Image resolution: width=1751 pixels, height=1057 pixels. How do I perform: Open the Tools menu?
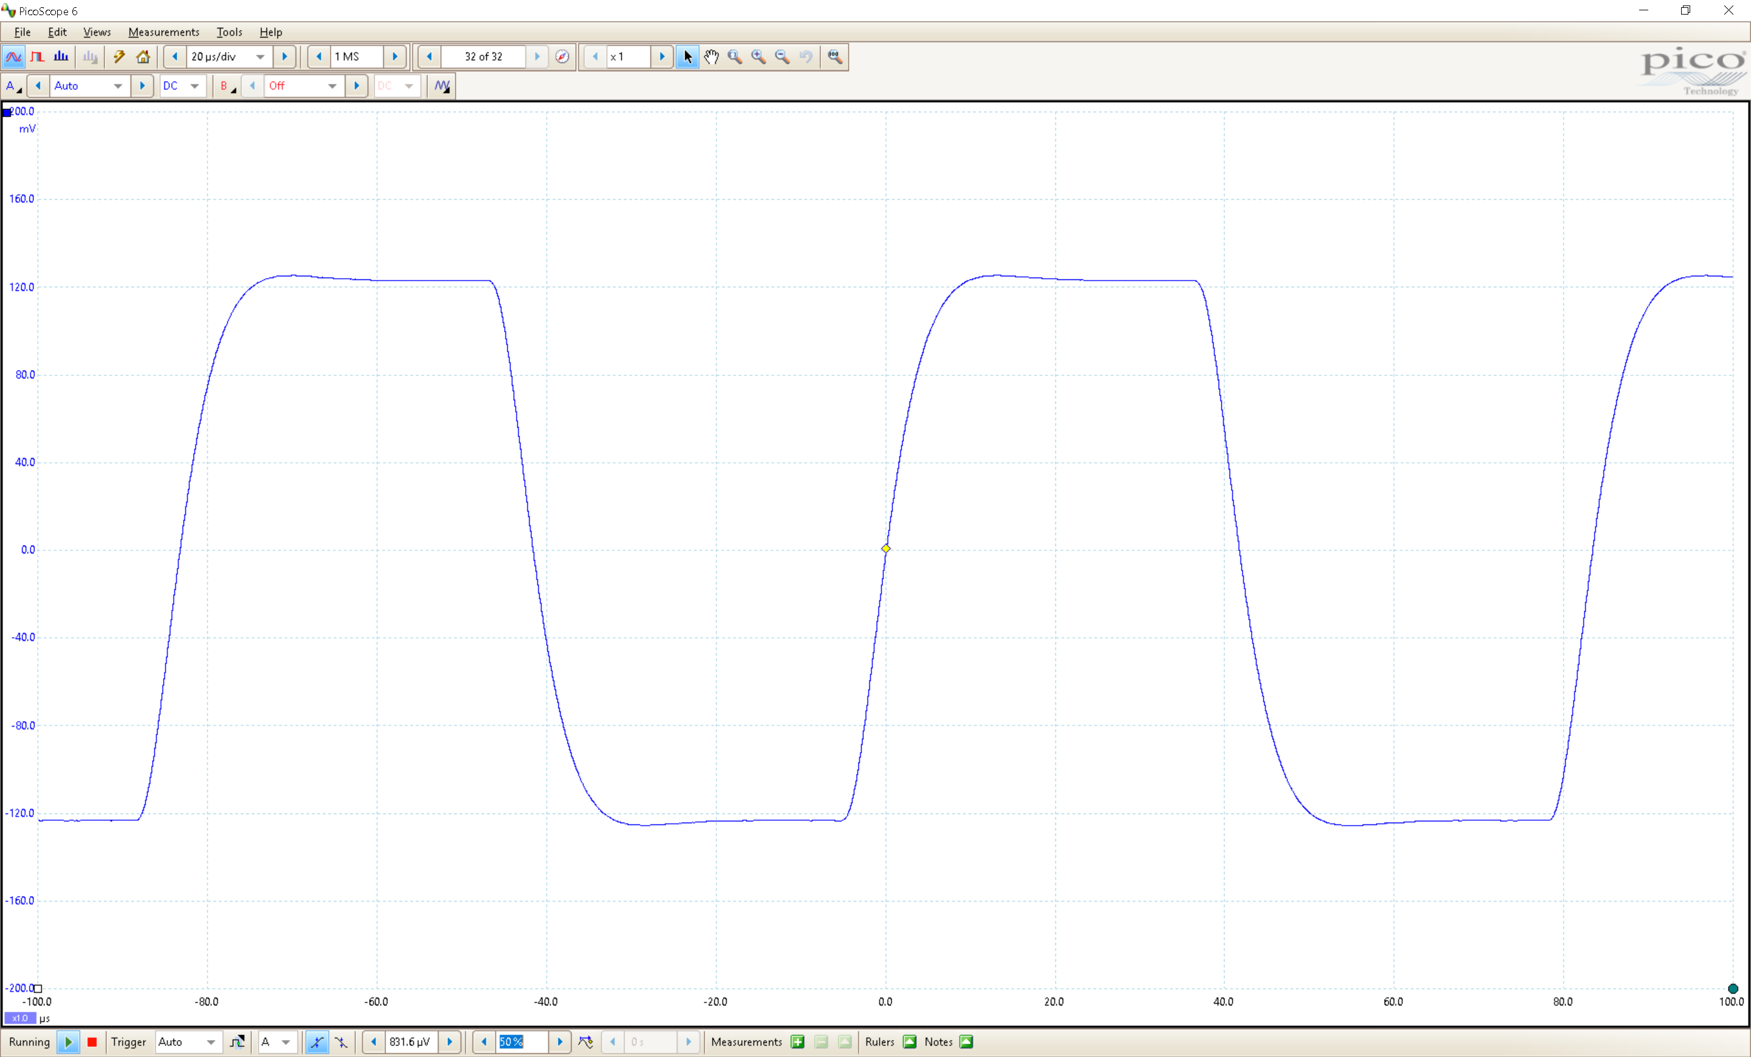(229, 32)
